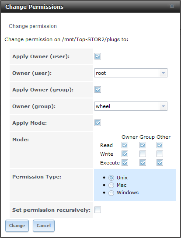This screenshot has height=238, width=181.
Task: Select Mac permission type
Action: pos(111,185)
